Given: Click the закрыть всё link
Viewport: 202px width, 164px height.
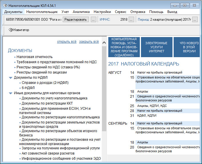Looking at the screenshot, I should pos(89,42).
